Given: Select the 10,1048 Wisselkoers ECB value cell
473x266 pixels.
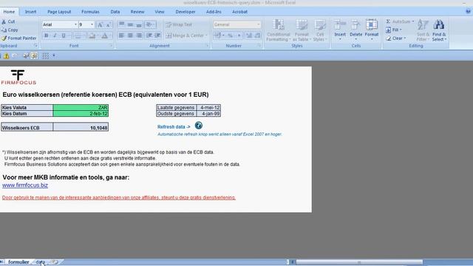Looking at the screenshot, I should pos(81,128).
